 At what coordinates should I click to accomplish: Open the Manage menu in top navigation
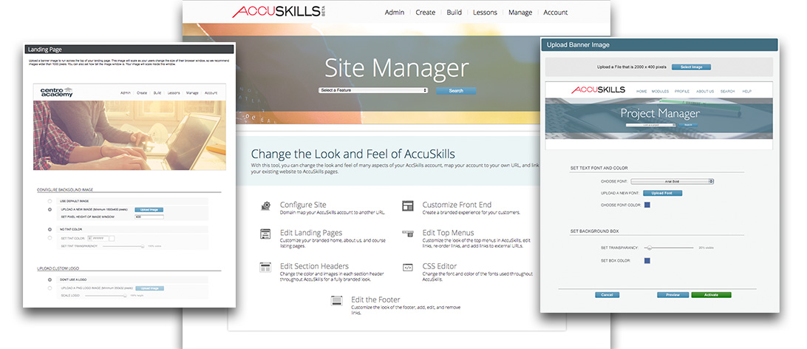coord(520,13)
